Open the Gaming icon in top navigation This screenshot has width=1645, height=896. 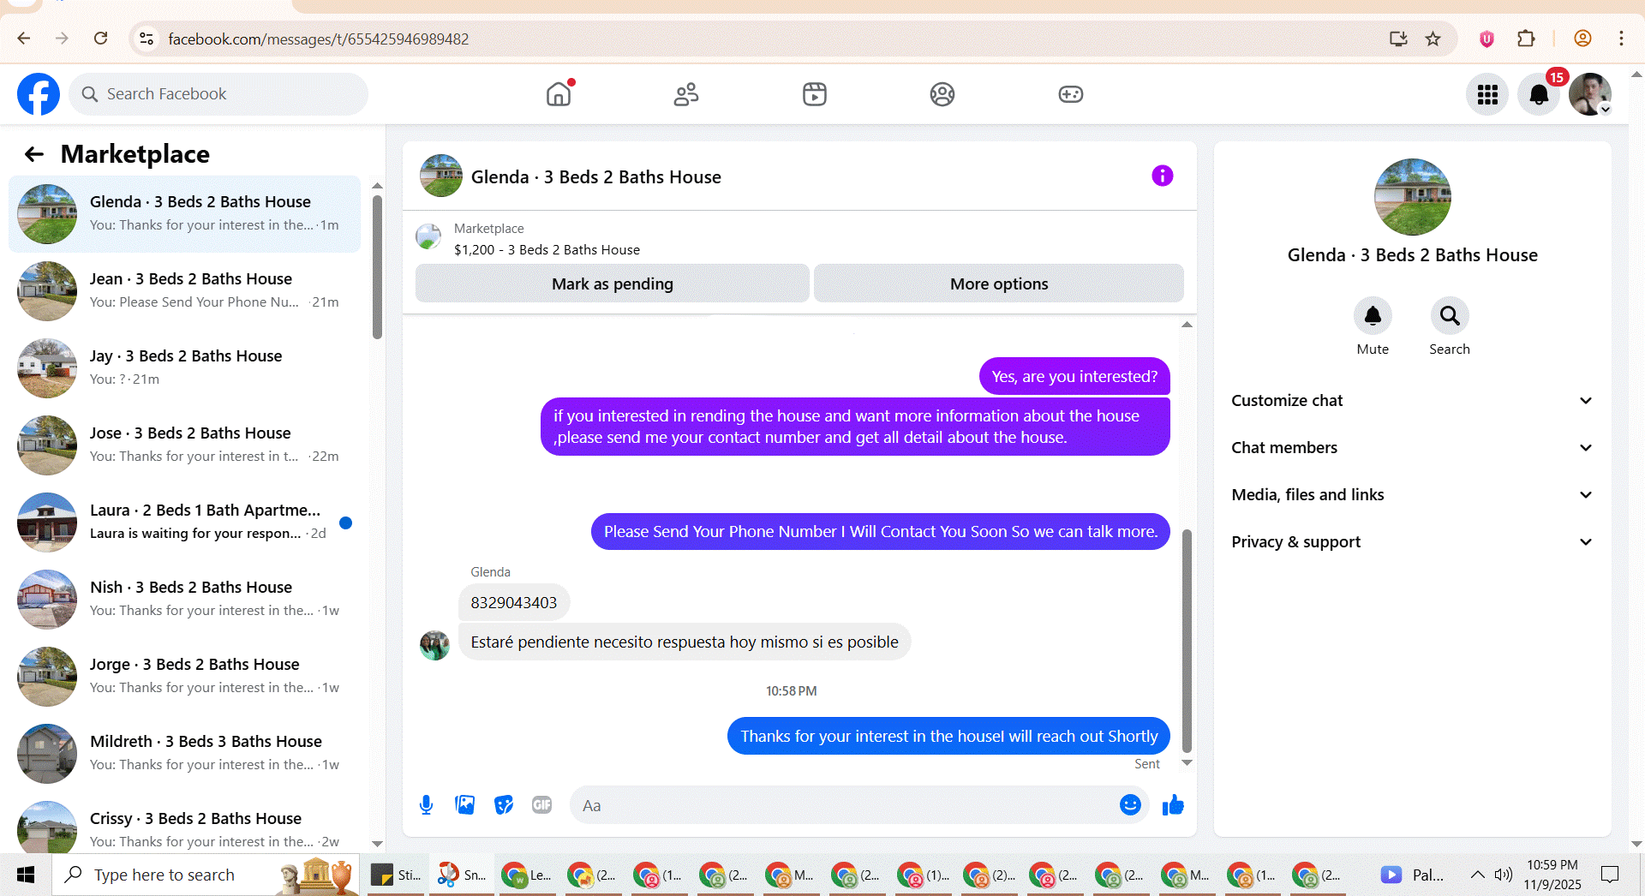click(x=1071, y=94)
